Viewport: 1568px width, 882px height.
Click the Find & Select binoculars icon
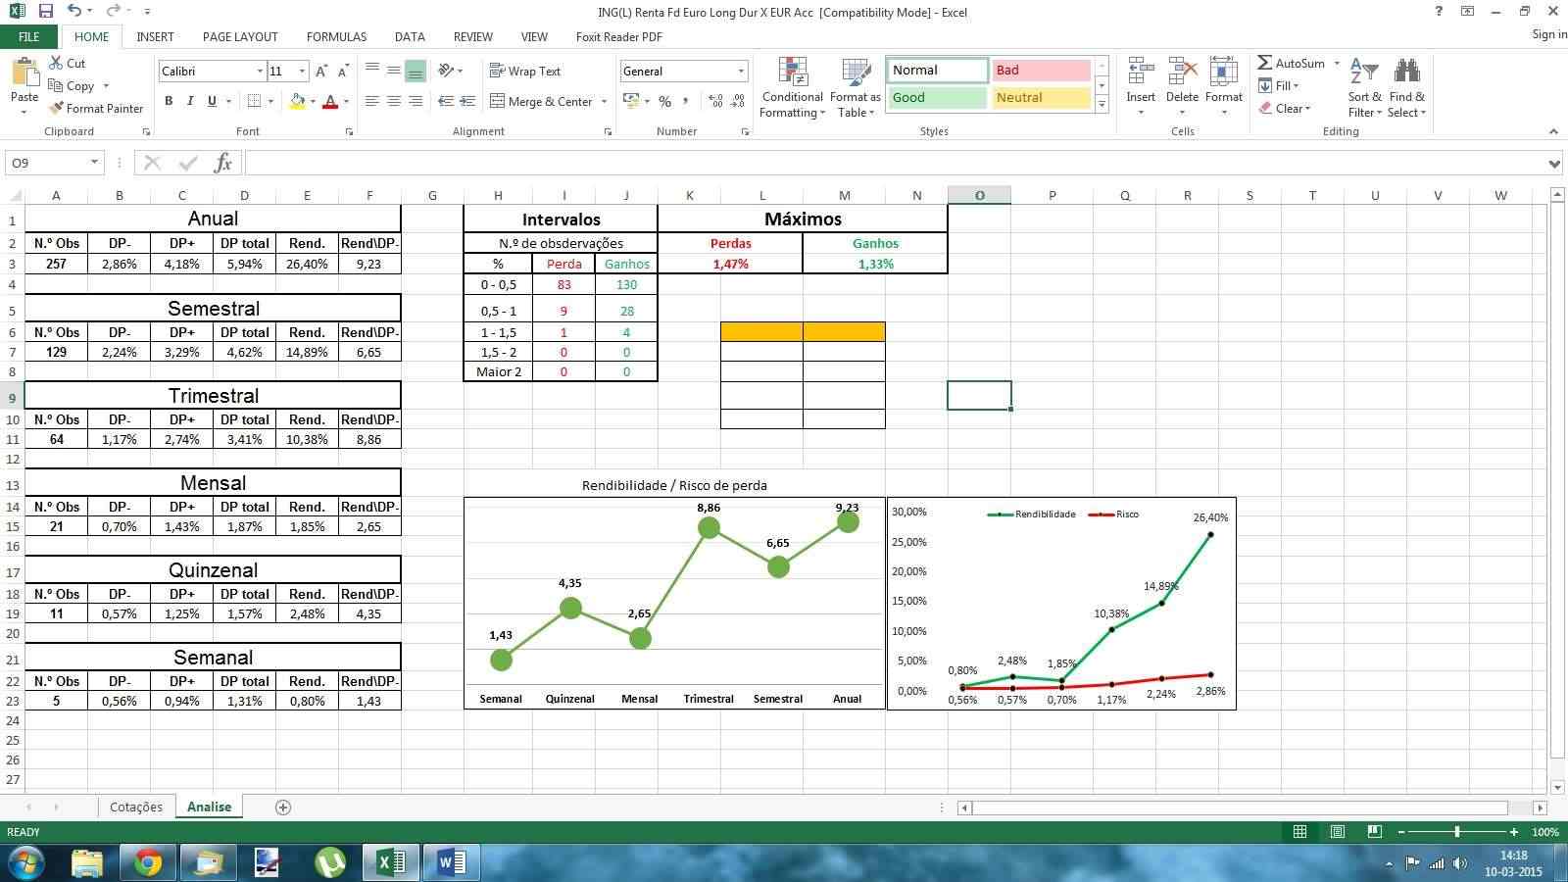(x=1406, y=73)
